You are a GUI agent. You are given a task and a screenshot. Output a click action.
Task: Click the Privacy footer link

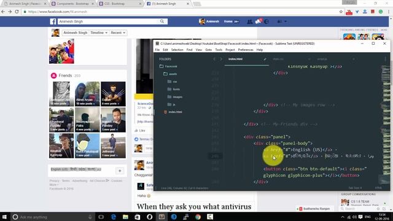click(x=55, y=180)
